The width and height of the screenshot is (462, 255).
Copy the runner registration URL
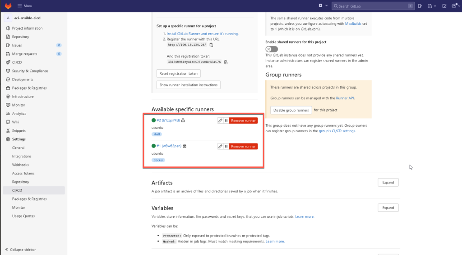(211, 45)
